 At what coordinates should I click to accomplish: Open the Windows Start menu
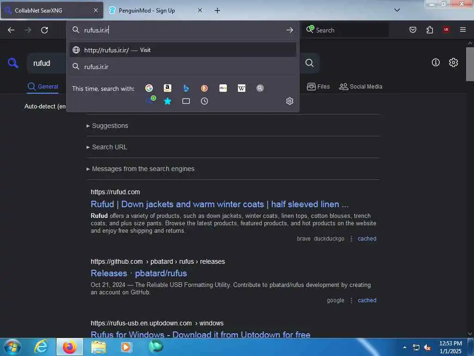pos(12,347)
